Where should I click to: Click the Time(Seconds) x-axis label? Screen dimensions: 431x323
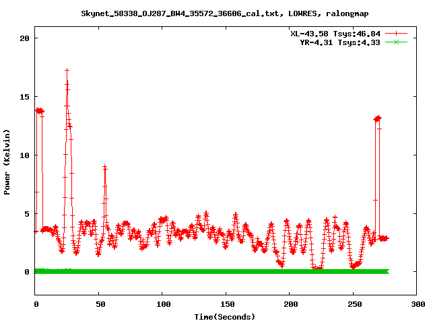(x=224, y=317)
